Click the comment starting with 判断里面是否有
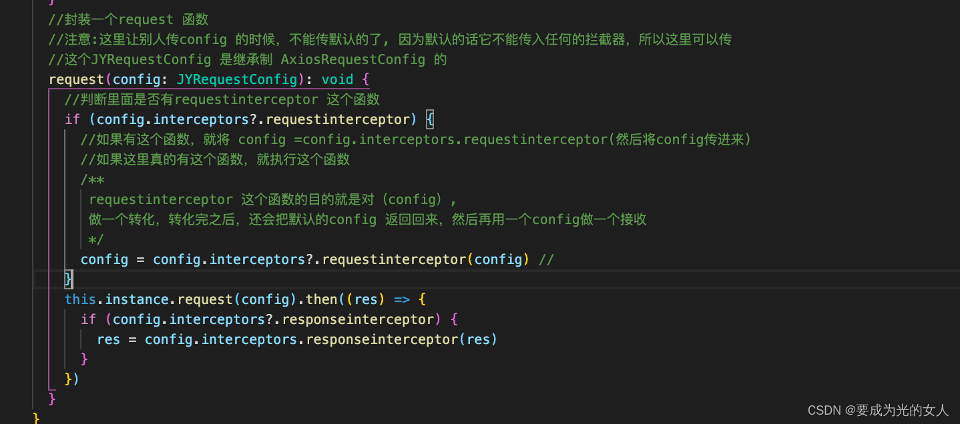Viewport: 960px width, 424px height. coord(222,99)
